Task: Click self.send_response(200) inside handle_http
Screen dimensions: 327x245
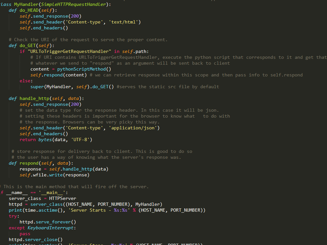Action: tap(50, 105)
